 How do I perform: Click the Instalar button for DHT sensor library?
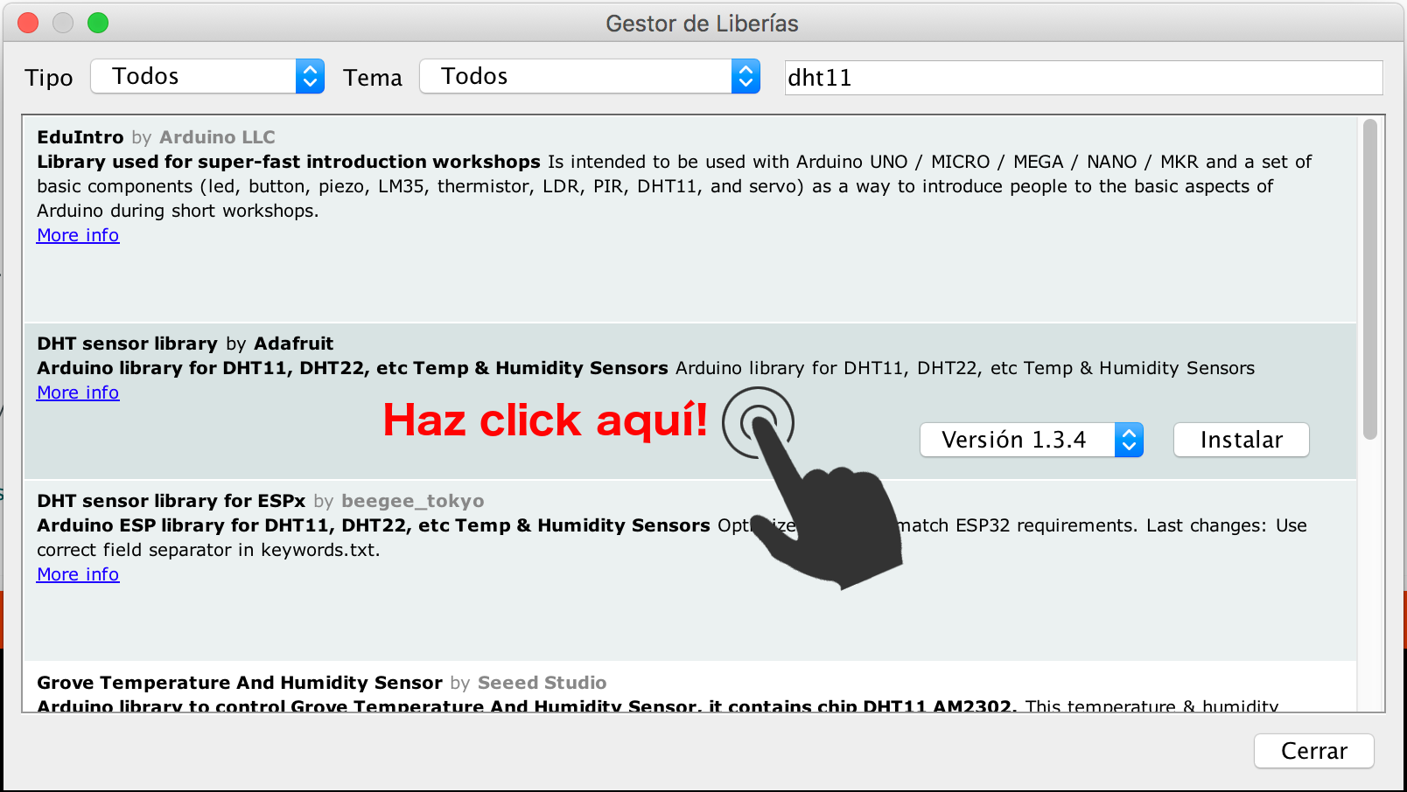point(1241,440)
